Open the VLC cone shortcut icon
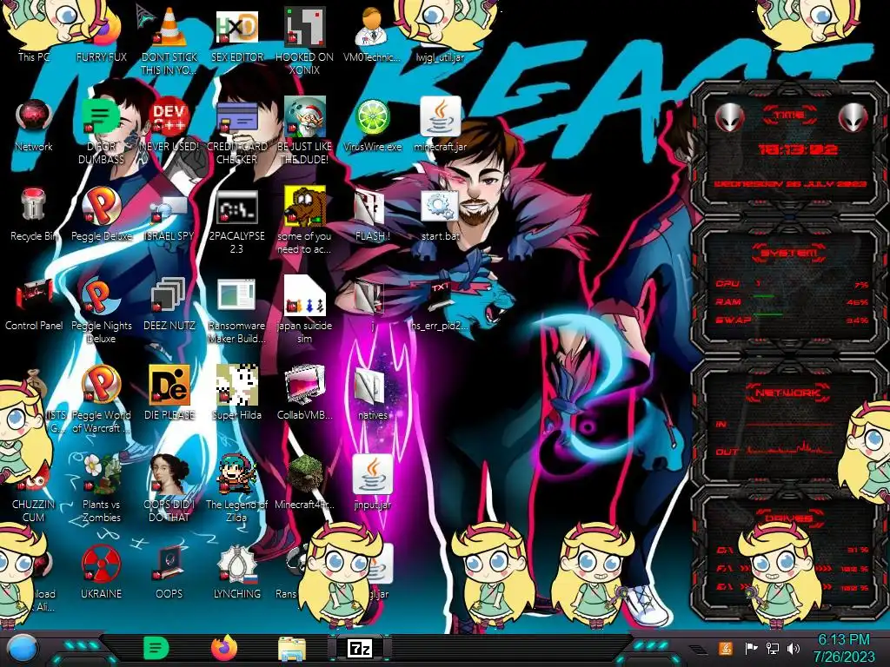890x667 pixels. coord(169,27)
